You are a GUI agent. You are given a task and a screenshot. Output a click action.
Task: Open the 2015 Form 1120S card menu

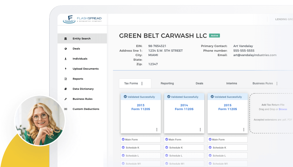pyautogui.click(x=244, y=130)
